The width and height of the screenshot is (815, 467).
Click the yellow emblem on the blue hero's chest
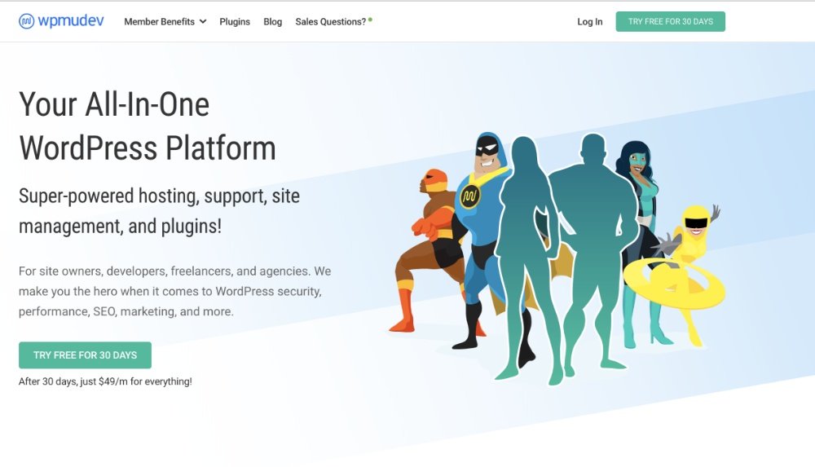(469, 196)
